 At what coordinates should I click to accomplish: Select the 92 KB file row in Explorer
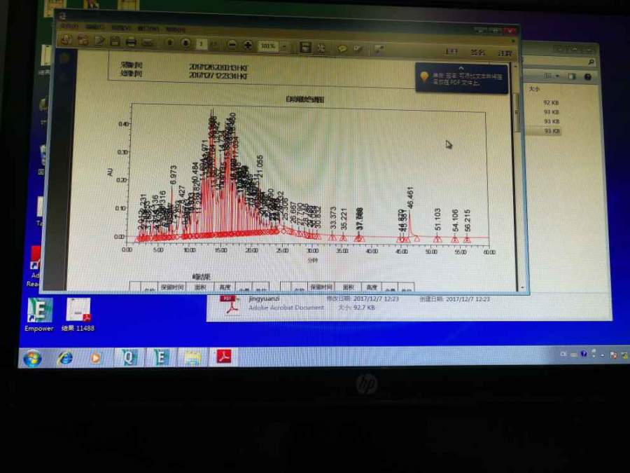click(552, 102)
